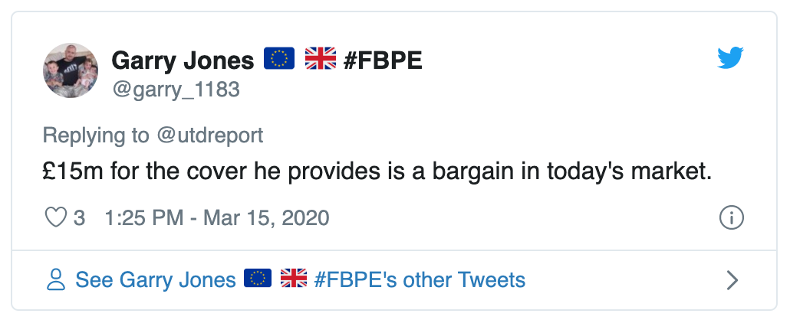This screenshot has height=320, width=790.
Task: Select "#FBPE's other Tweets" text in footer
Action: [x=420, y=280]
